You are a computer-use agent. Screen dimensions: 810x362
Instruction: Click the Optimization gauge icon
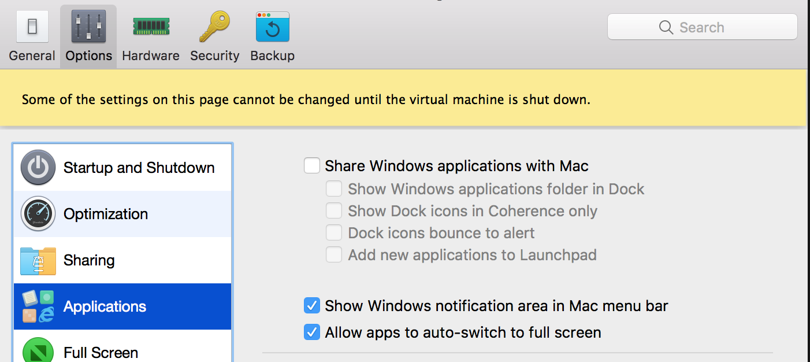tap(38, 214)
